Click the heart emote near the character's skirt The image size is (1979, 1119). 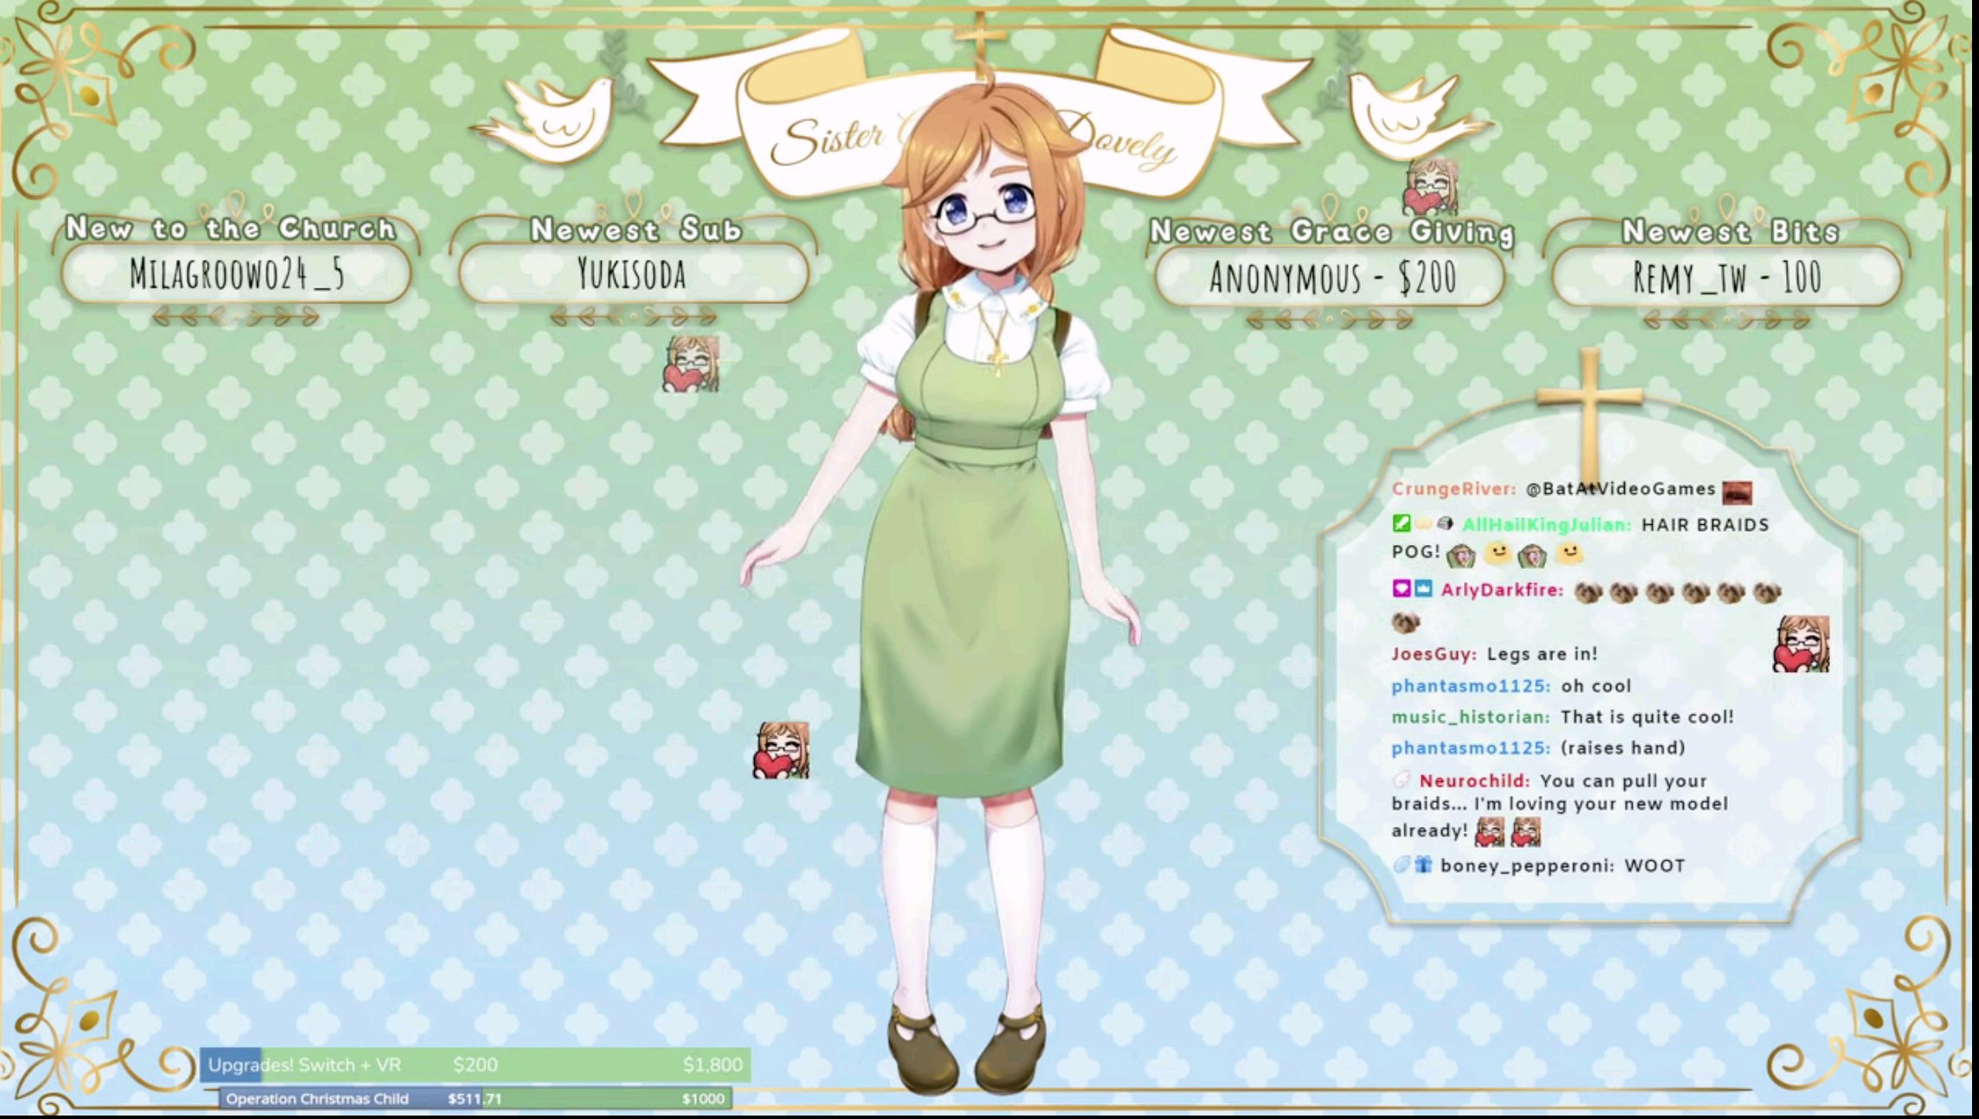[x=781, y=750]
